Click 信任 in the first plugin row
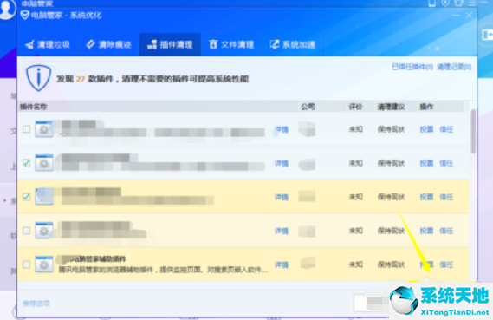 446,129
